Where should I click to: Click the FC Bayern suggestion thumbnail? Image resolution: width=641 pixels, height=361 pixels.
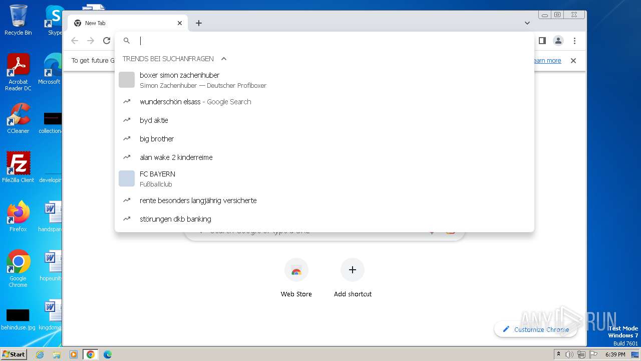coord(127,178)
